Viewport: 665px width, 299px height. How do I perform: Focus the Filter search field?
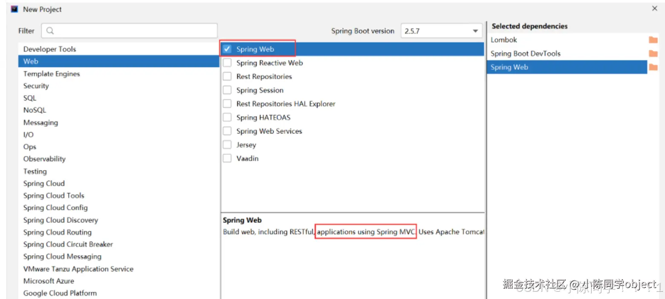130,31
